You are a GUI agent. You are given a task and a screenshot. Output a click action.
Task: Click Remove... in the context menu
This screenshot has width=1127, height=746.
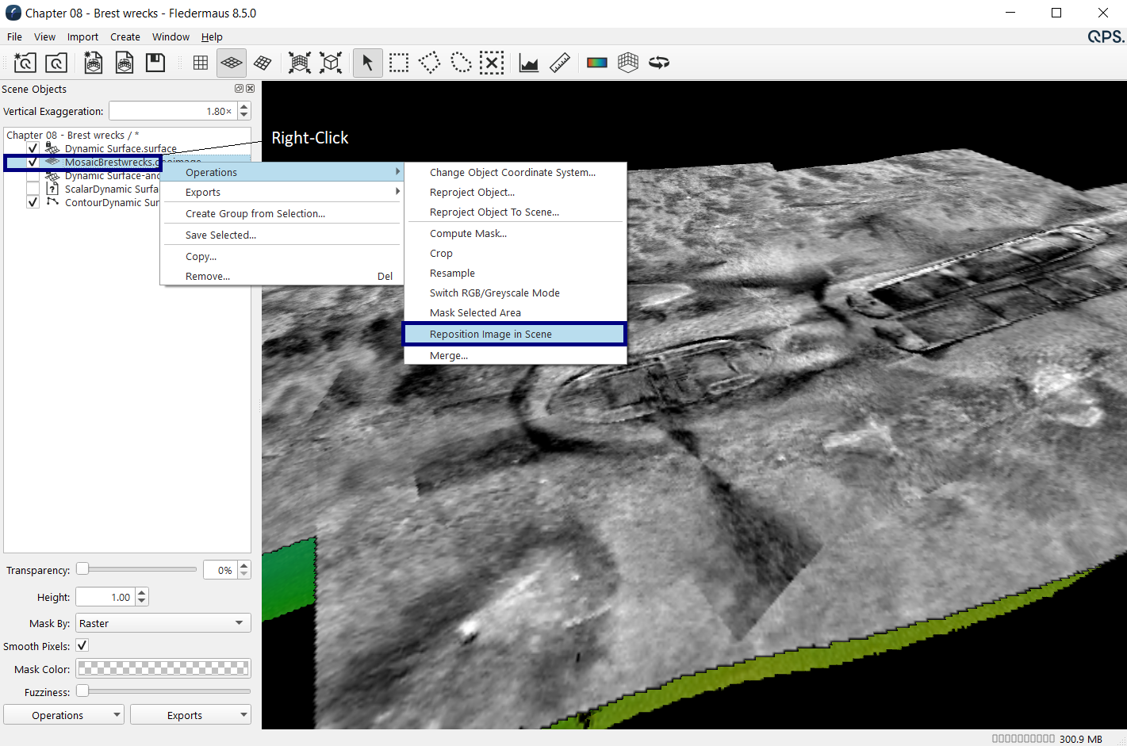[x=208, y=276]
